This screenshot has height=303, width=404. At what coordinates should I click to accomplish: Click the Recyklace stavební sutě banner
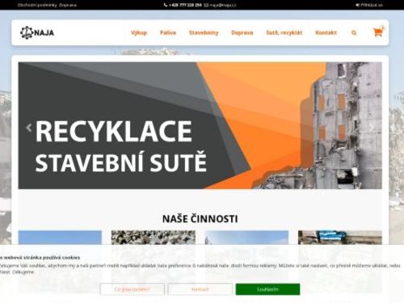point(200,125)
